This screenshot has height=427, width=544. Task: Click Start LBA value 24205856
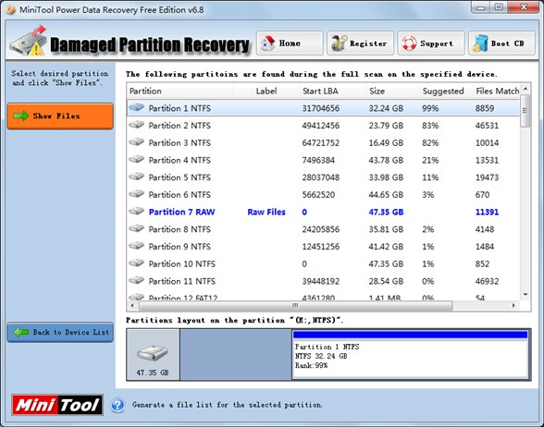tap(320, 229)
